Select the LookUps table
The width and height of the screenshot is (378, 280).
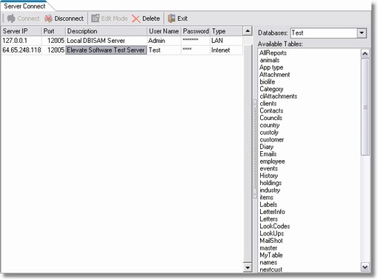pos(272,233)
